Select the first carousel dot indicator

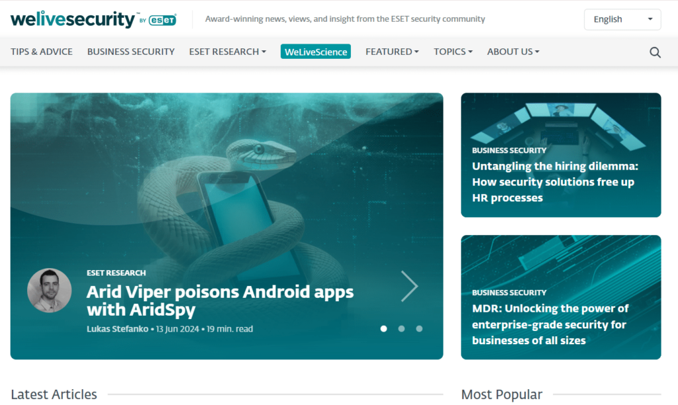click(383, 328)
